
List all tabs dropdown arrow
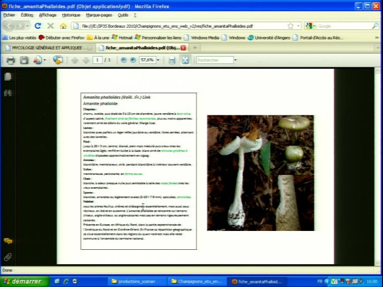click(377, 48)
